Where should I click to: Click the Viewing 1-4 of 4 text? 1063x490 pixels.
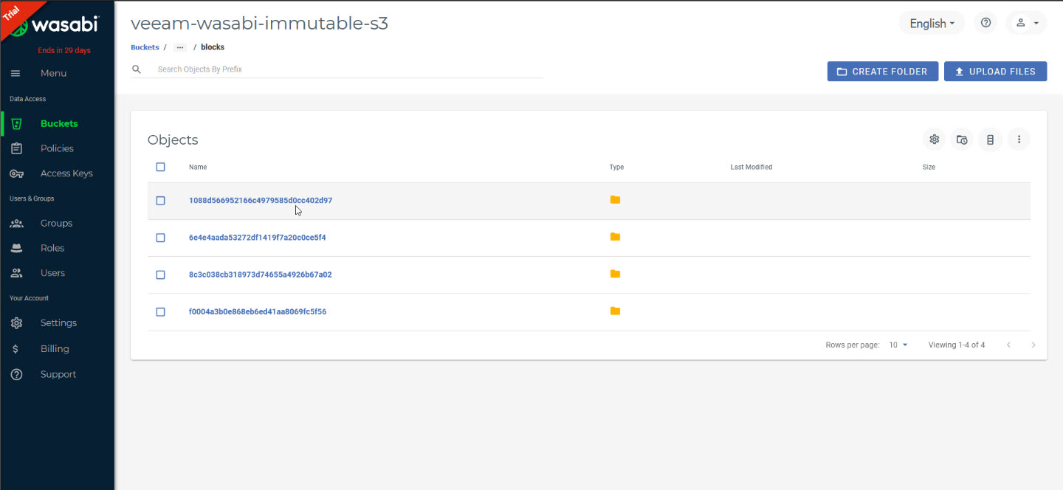[x=956, y=345]
